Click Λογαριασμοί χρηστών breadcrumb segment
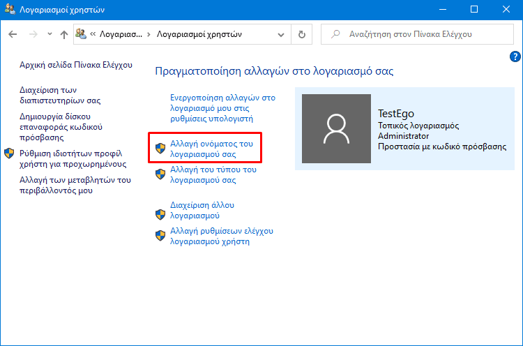This screenshot has height=346, width=523. [x=199, y=34]
